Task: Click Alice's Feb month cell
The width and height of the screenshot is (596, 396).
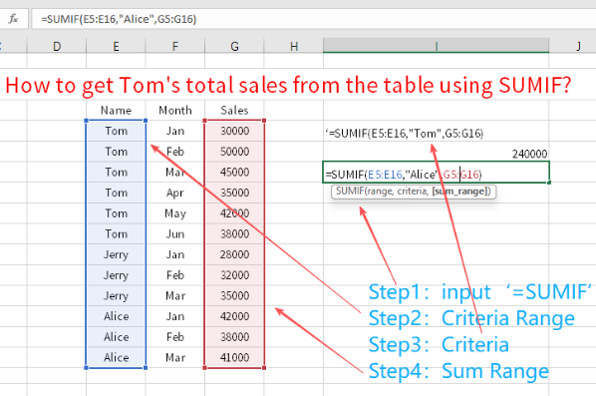Action: pos(174,337)
